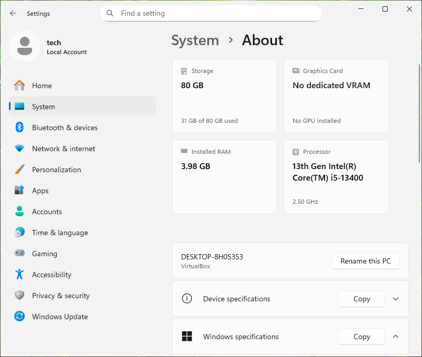Screen dimensions: 422x357
Task: Open Windows Update settings
Action: [x=83, y=316]
